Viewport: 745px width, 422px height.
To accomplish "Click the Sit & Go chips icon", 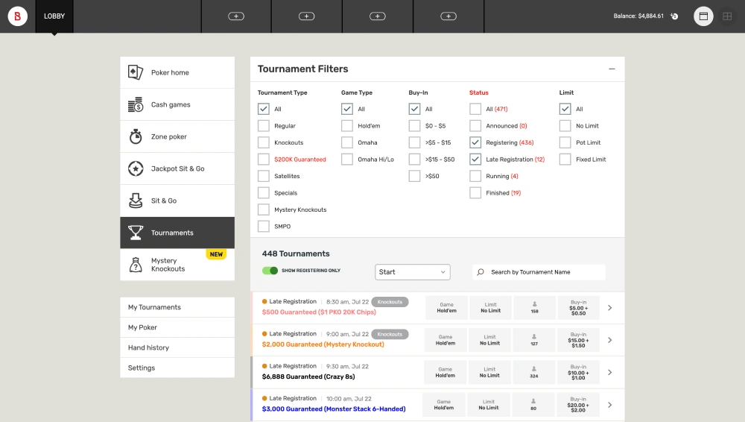I will pyautogui.click(x=136, y=201).
